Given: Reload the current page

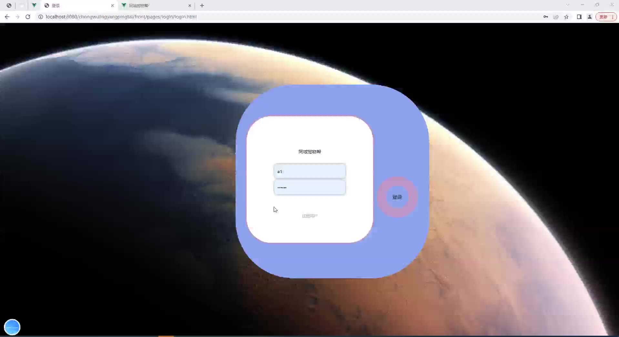Looking at the screenshot, I should [x=28, y=17].
